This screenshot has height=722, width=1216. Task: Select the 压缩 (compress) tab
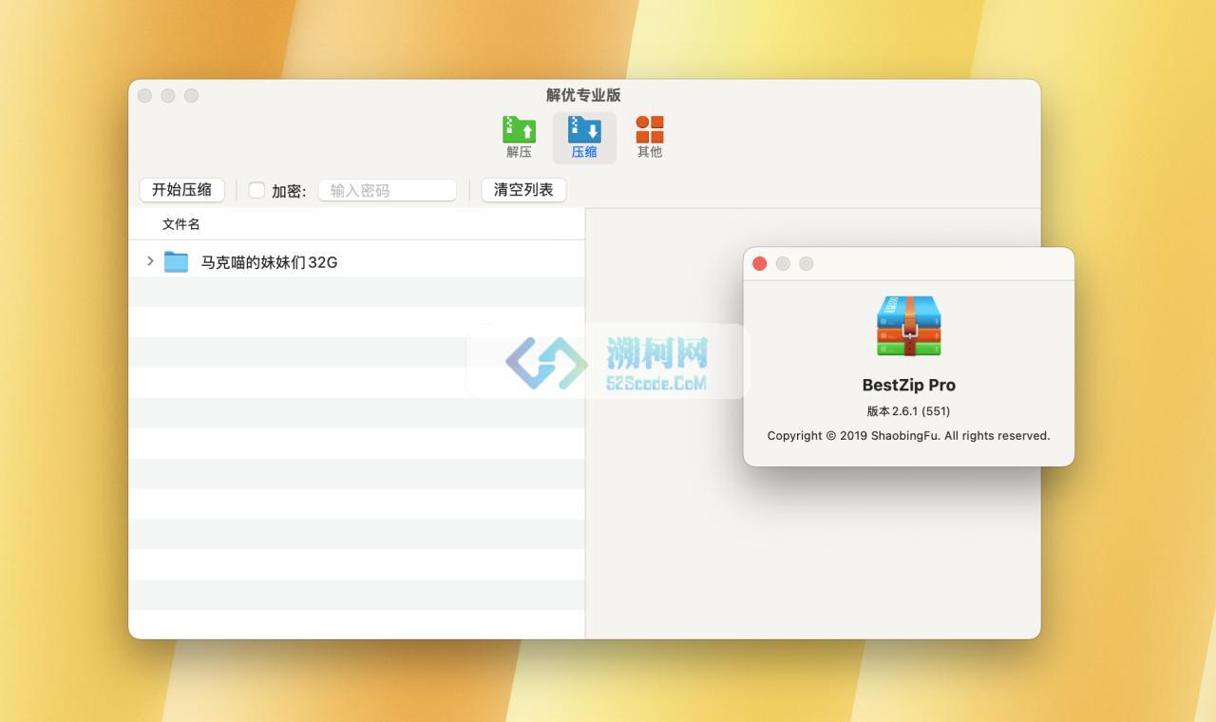point(584,138)
